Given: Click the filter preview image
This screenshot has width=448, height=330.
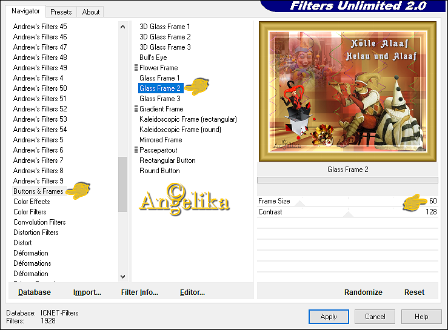Looking at the screenshot, I should click(347, 91).
